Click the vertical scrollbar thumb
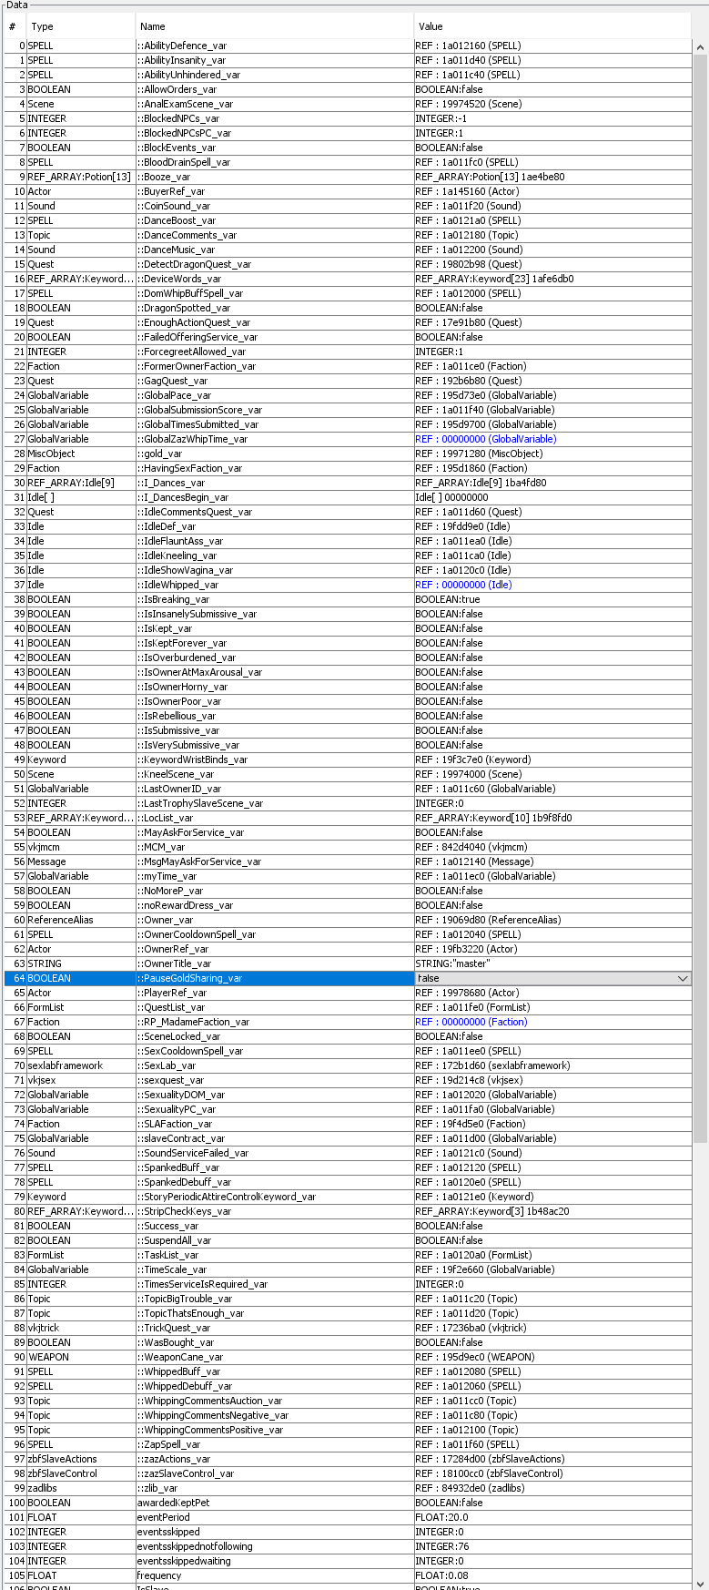The height and width of the screenshot is (1590, 709). pyautogui.click(x=700, y=592)
